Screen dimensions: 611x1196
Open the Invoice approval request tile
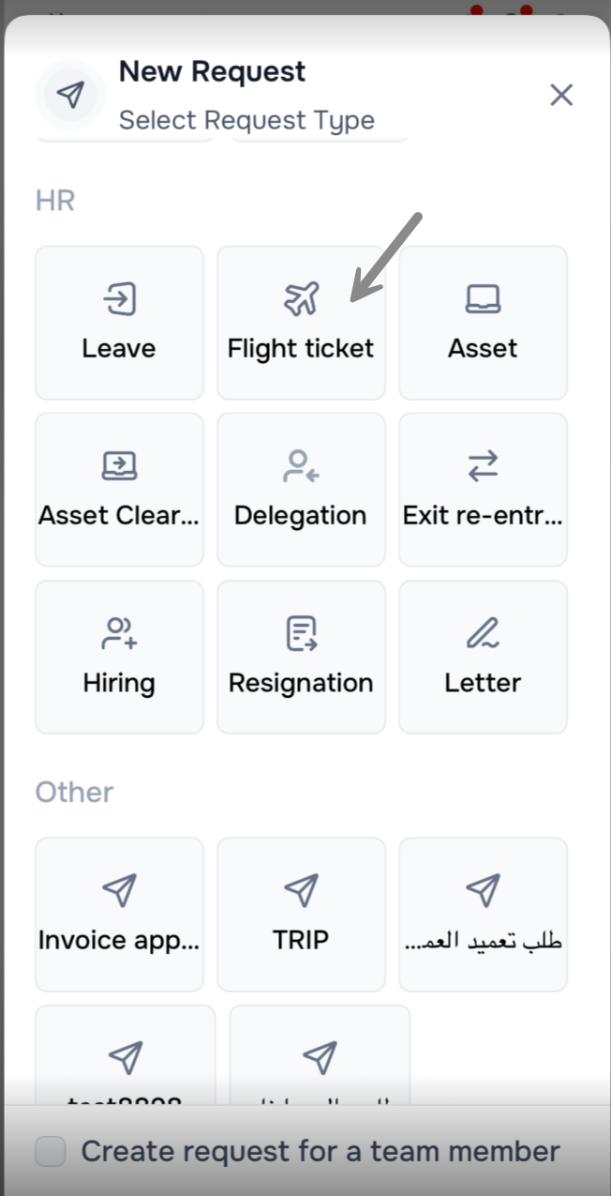point(119,914)
